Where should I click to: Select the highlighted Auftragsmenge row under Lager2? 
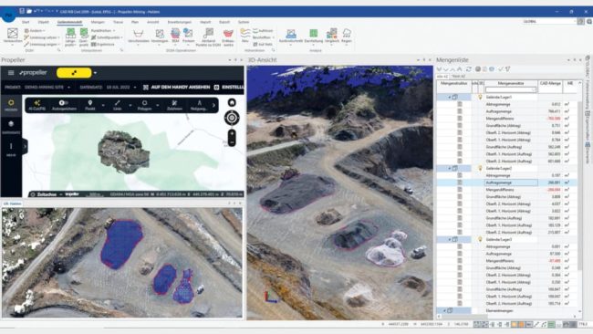506,183
